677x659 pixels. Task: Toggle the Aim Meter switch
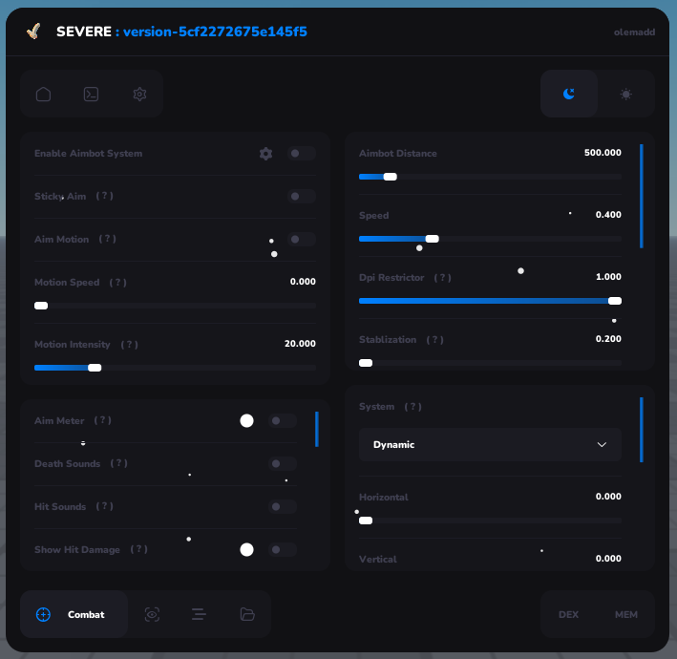pyautogui.click(x=283, y=420)
